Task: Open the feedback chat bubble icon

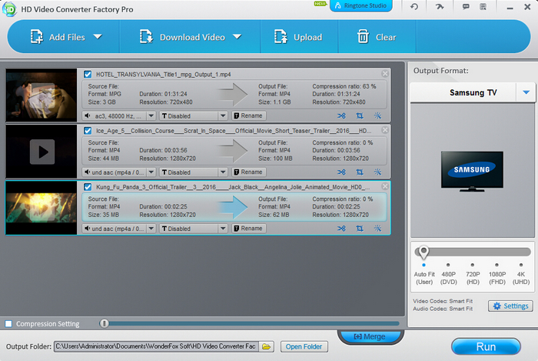Action: (466, 6)
